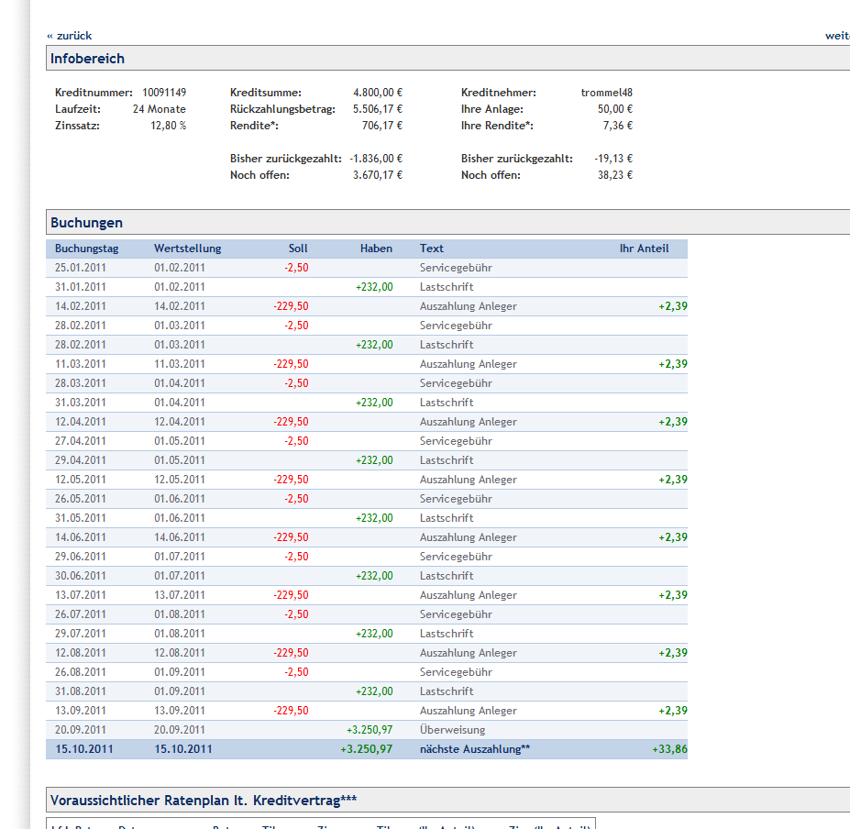Screen dimensions: 850x829
Task: Select Auszahlung Anleger in 14.06.2011 row
Action: point(469,537)
